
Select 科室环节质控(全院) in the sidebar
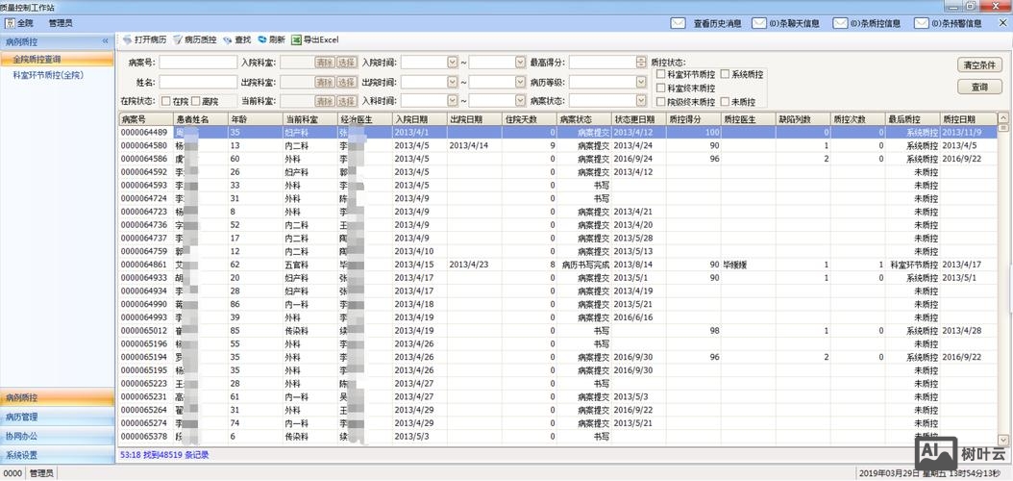point(48,75)
